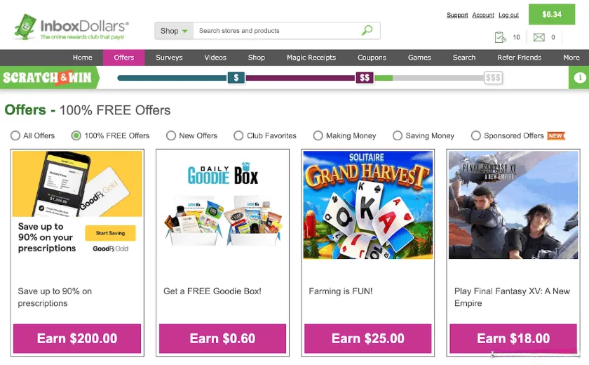
Task: Click the Search stores and products field
Action: (277, 31)
